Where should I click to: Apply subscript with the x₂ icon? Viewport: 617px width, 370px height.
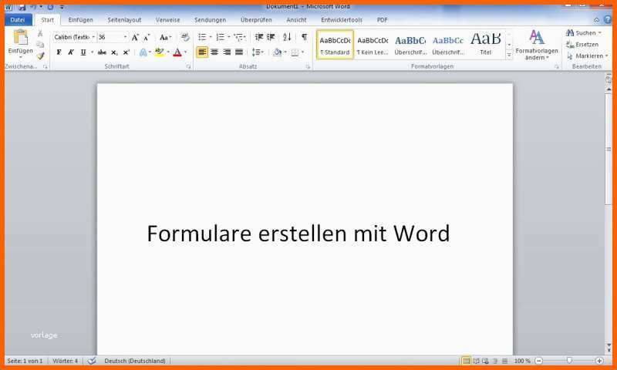click(x=114, y=52)
